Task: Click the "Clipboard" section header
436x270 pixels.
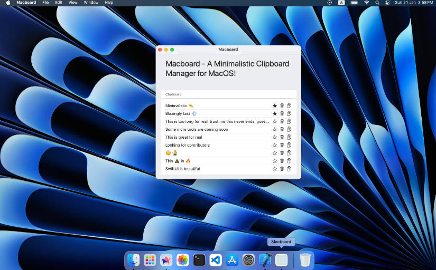Action: tap(173, 94)
